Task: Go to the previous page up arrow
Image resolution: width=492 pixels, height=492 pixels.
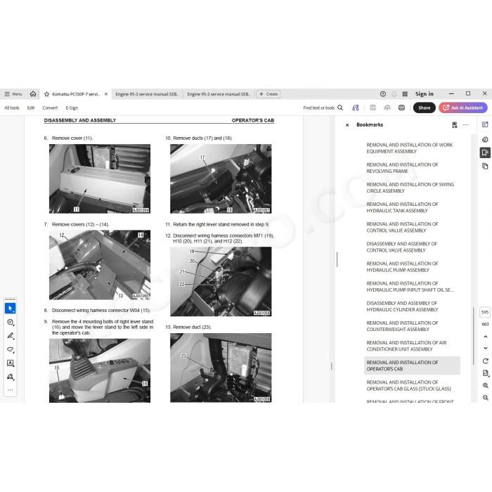Action: 485,337
